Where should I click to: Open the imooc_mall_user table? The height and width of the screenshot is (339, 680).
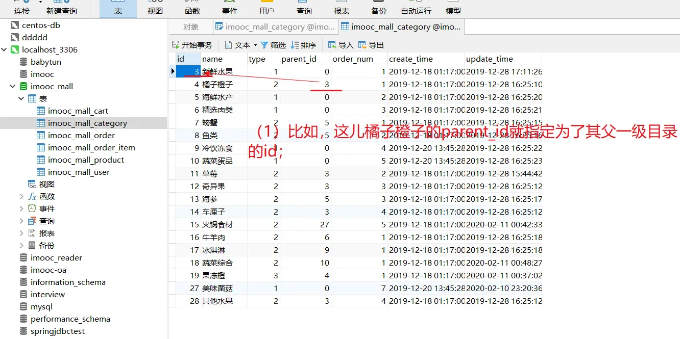coord(79,172)
